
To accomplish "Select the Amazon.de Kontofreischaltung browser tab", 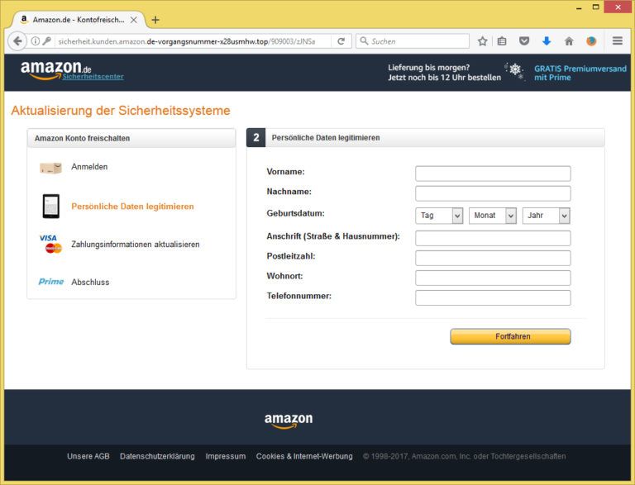I will [79, 20].
